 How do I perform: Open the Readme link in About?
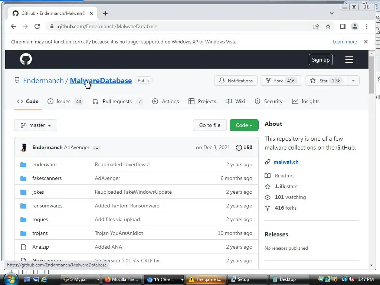click(x=284, y=176)
